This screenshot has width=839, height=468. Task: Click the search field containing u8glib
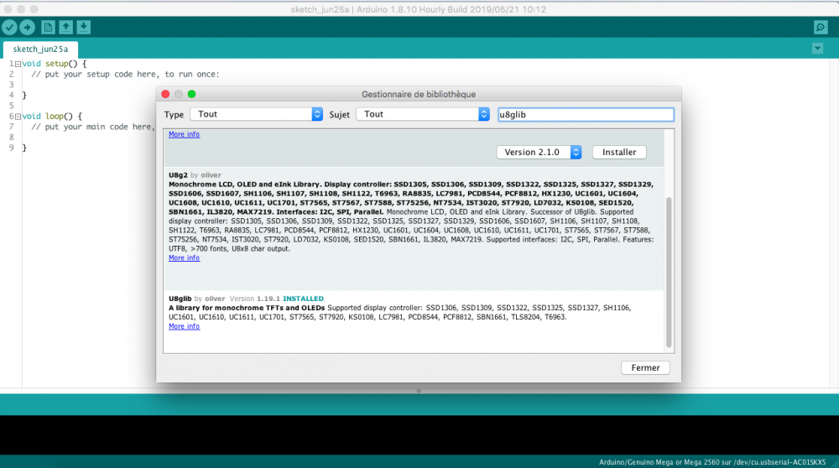586,114
